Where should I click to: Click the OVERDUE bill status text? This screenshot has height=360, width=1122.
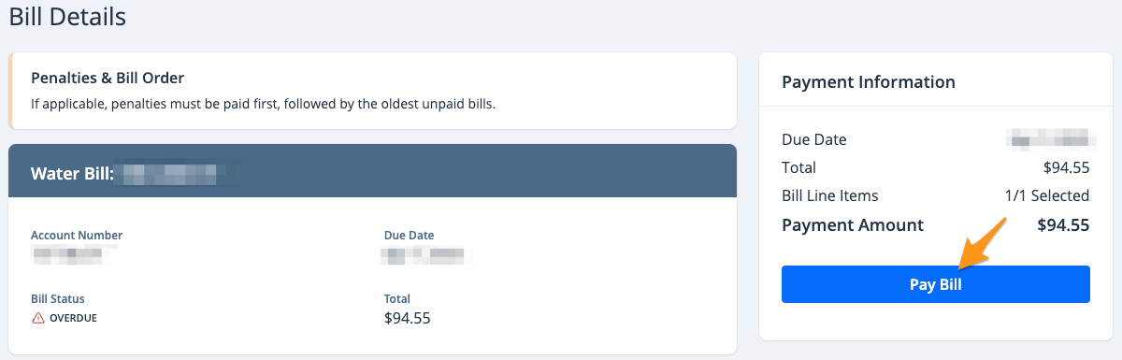click(73, 318)
